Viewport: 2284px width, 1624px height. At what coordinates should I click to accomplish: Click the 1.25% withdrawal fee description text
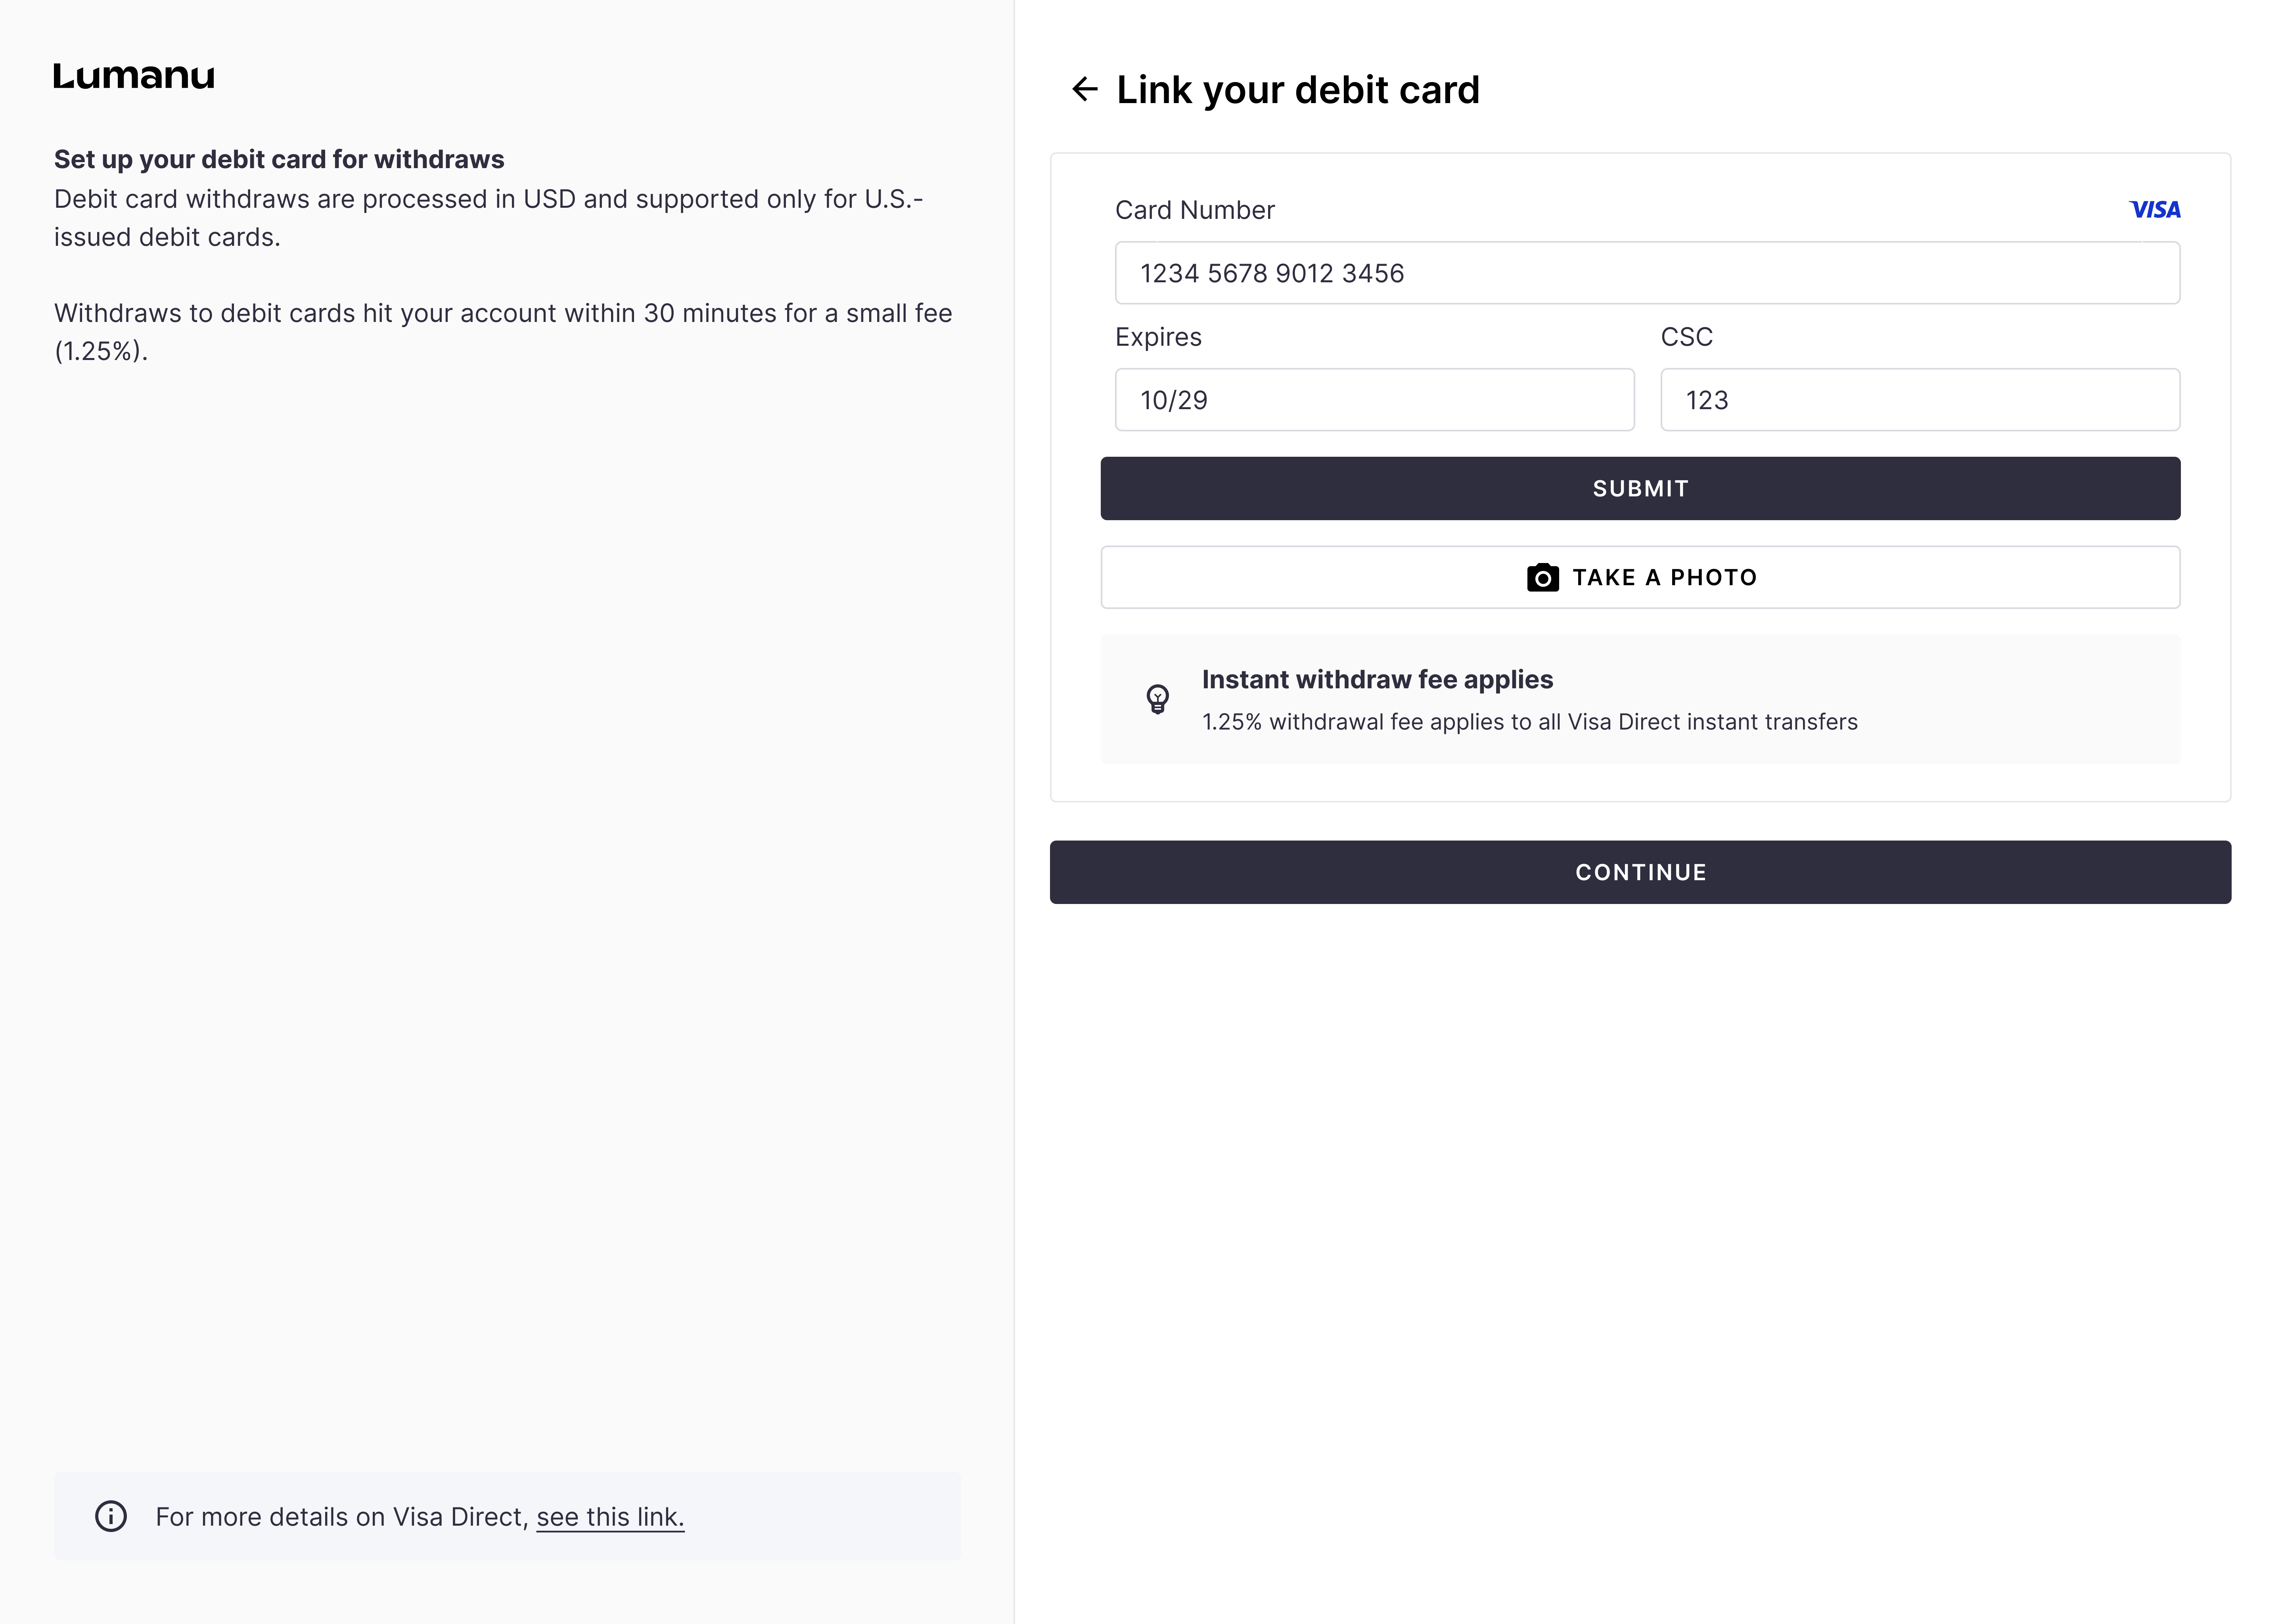[1529, 722]
